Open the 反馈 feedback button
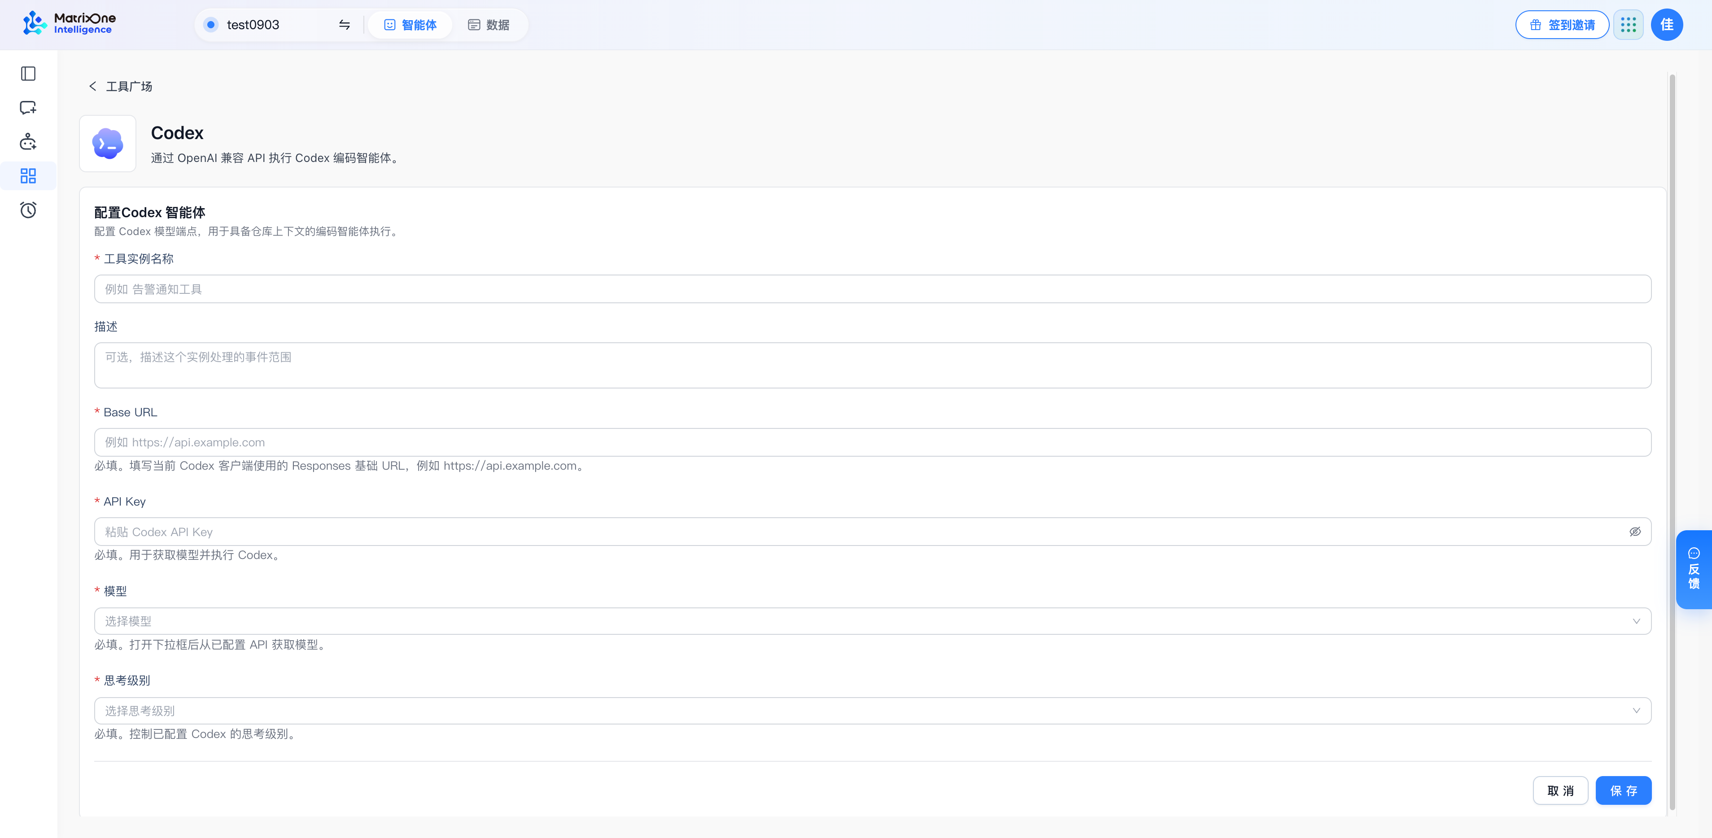The image size is (1712, 838). click(1694, 570)
